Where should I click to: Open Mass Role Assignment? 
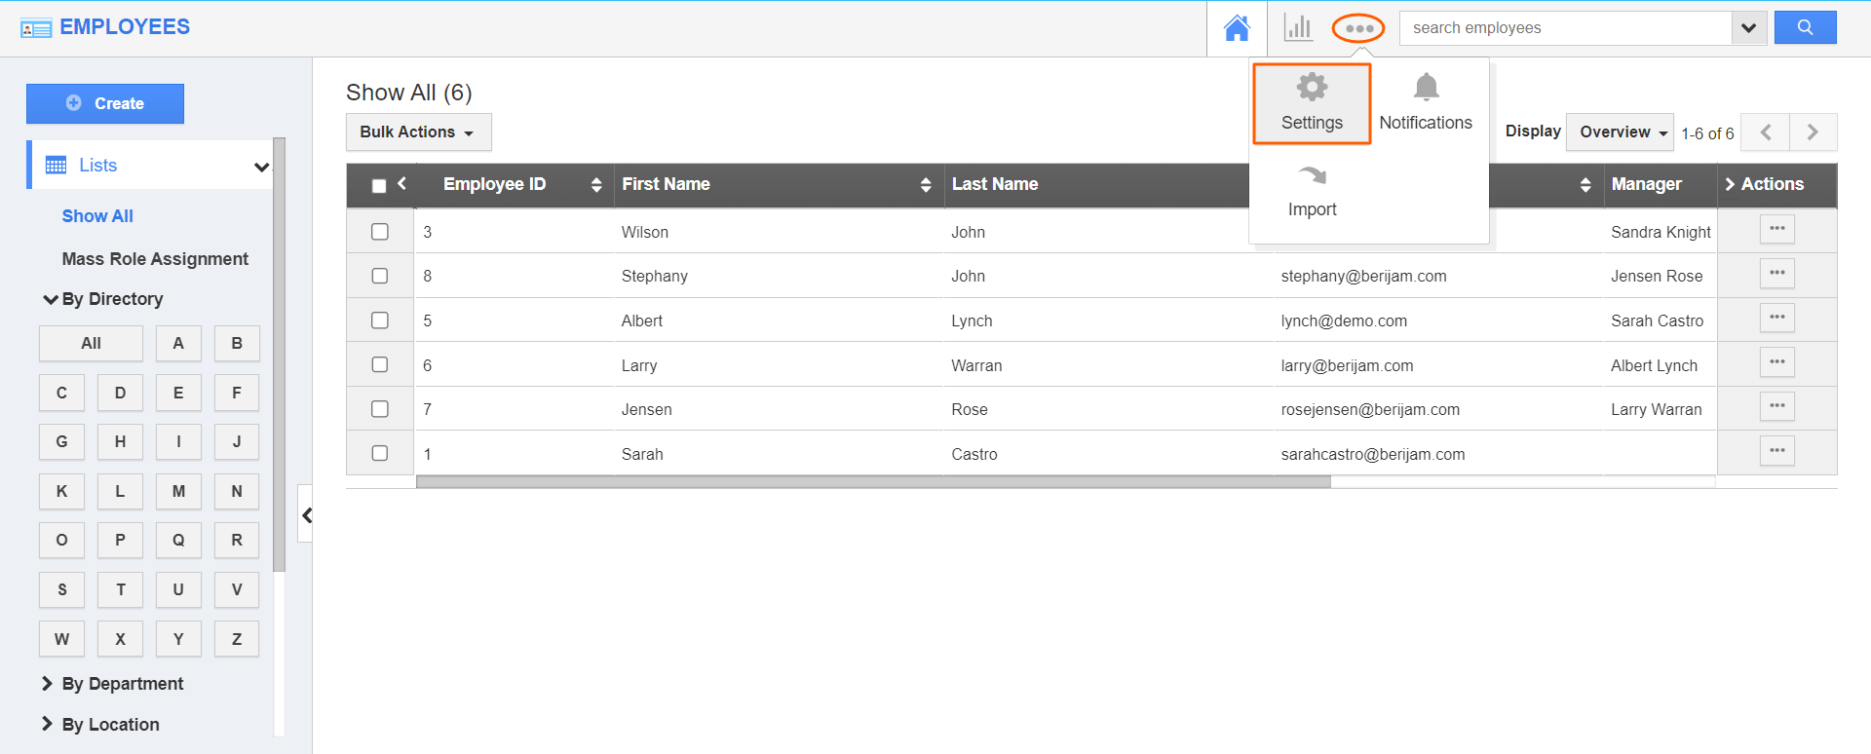[x=155, y=259]
